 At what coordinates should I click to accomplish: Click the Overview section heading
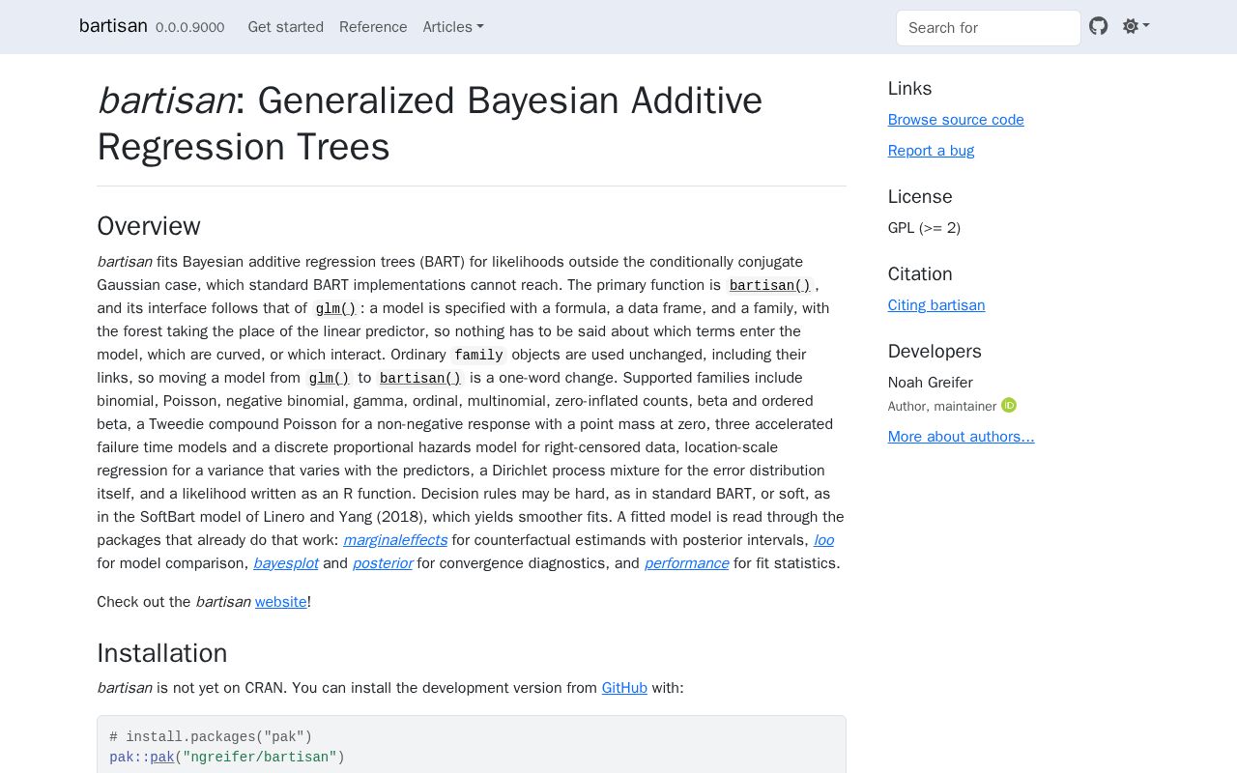[x=149, y=226]
